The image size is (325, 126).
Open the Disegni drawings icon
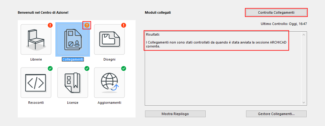109,39
